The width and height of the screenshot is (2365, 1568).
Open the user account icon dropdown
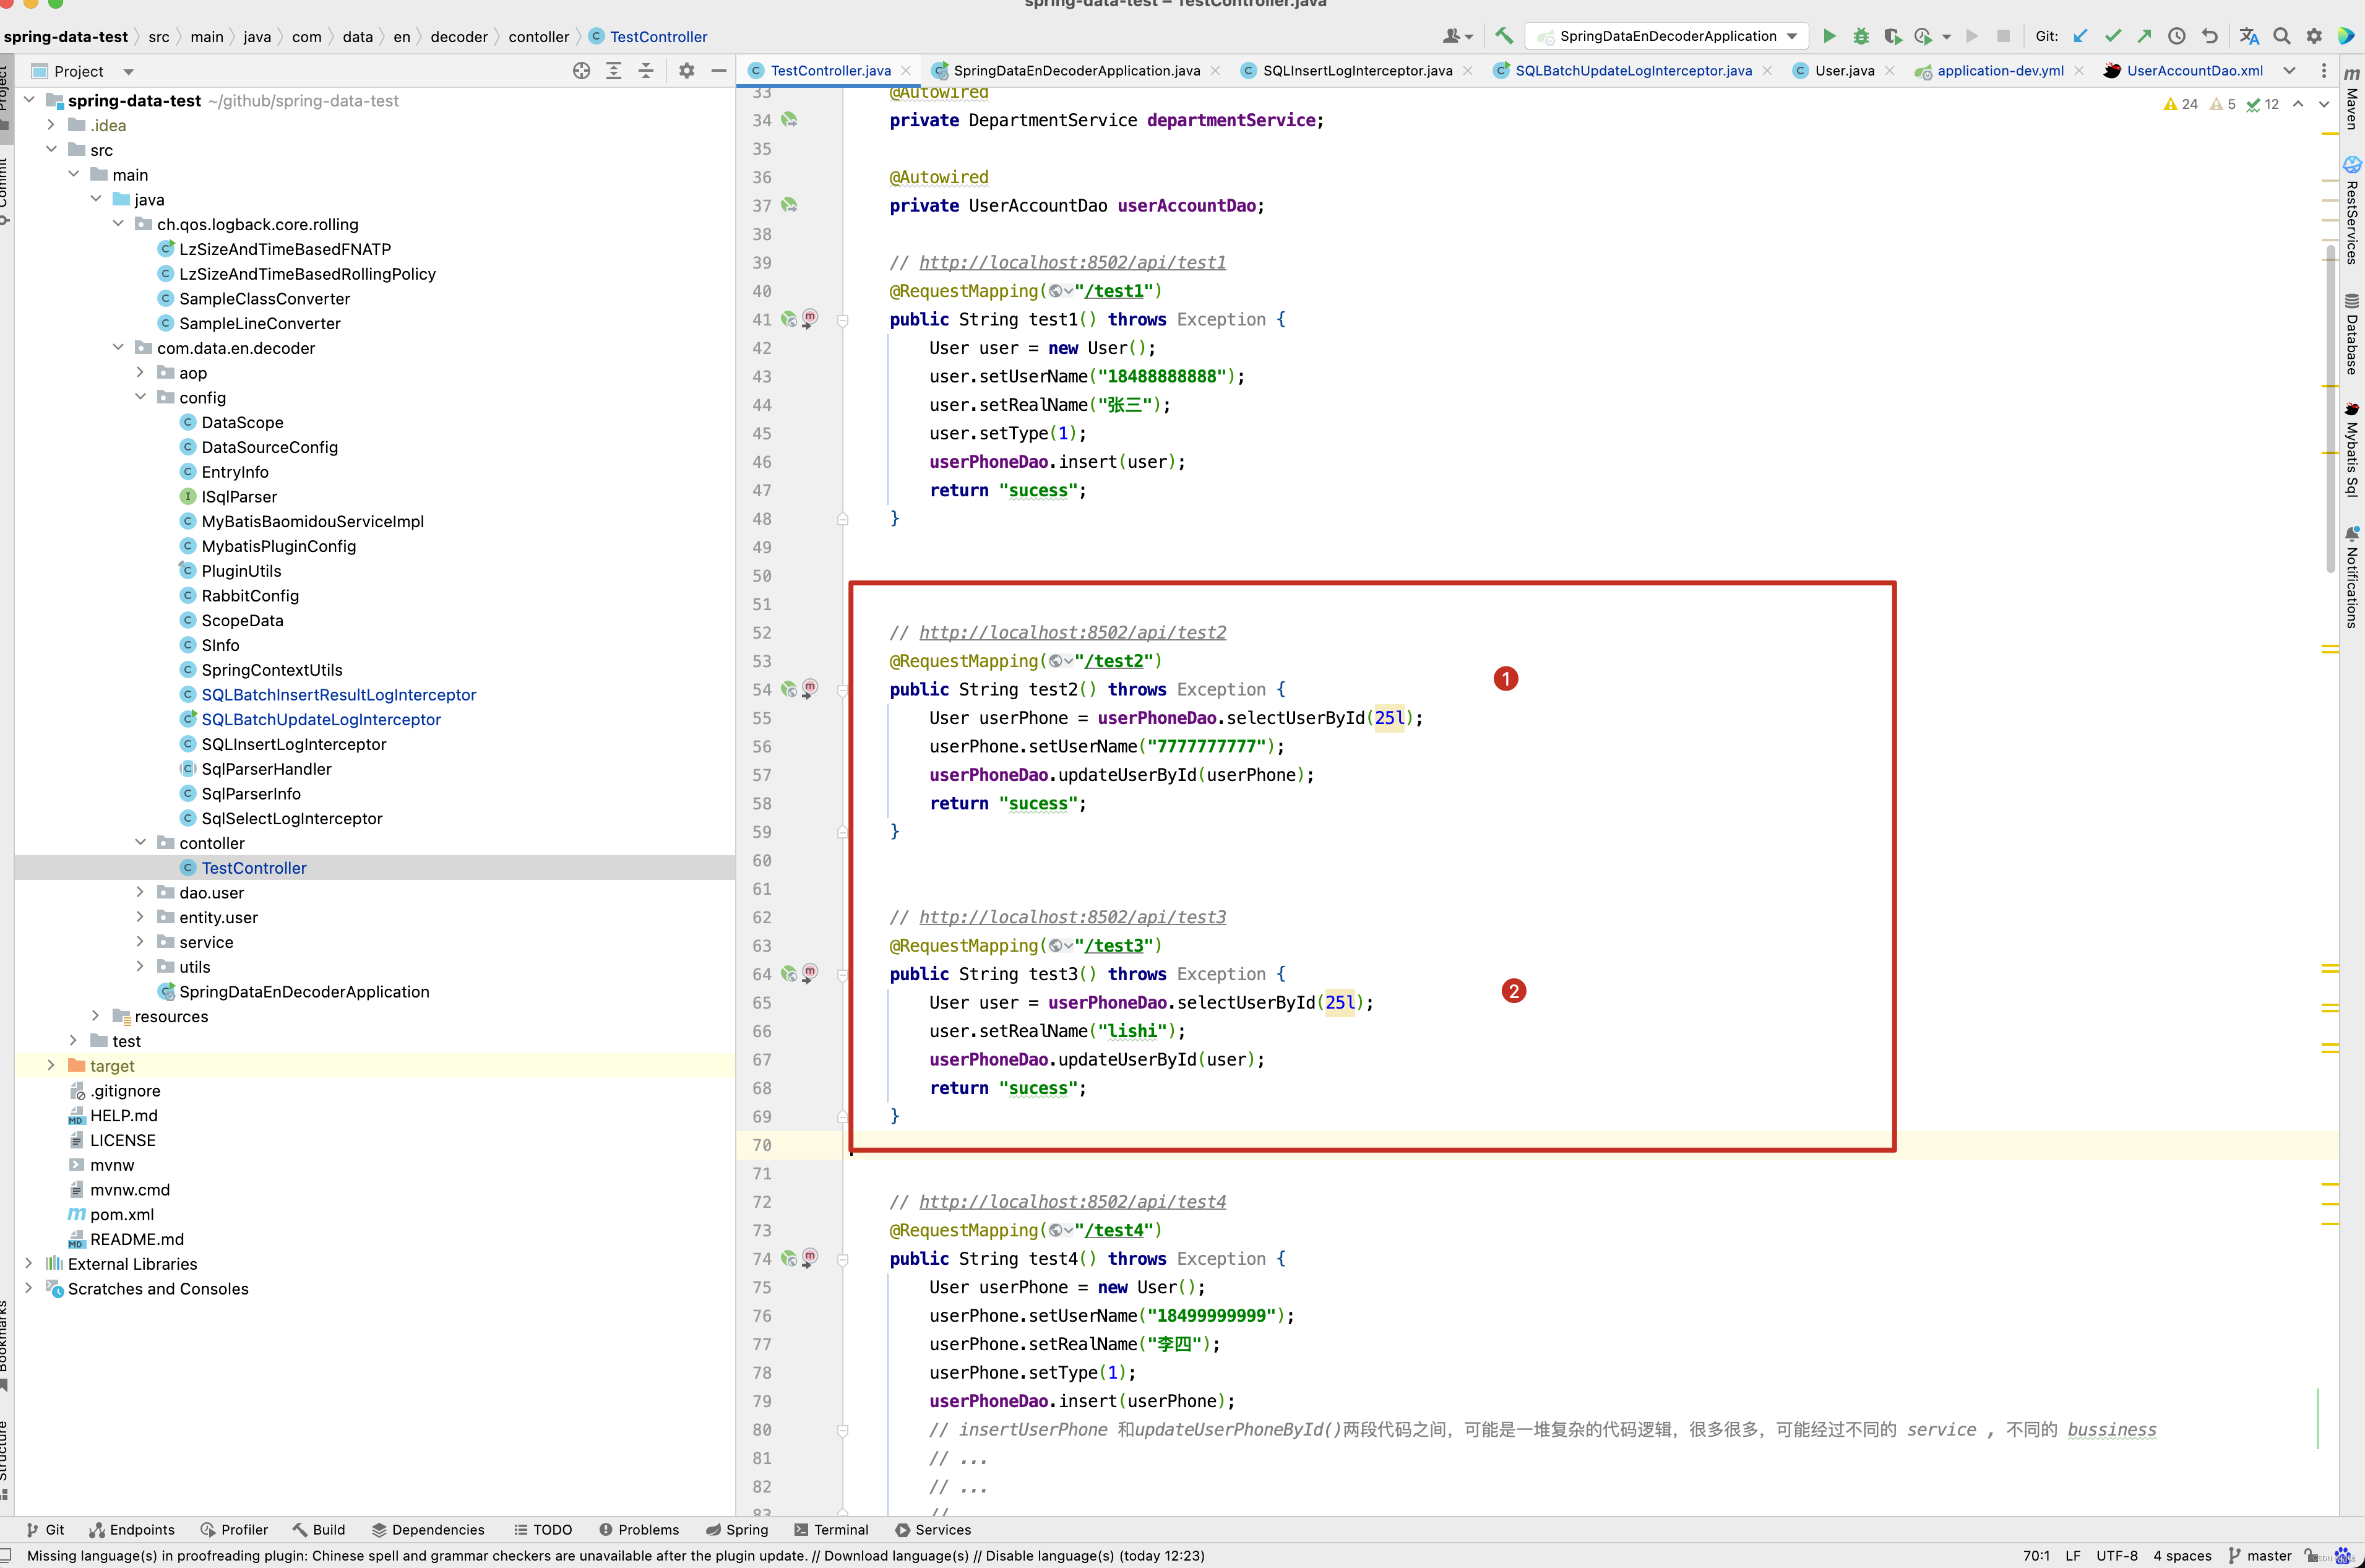click(x=1458, y=36)
